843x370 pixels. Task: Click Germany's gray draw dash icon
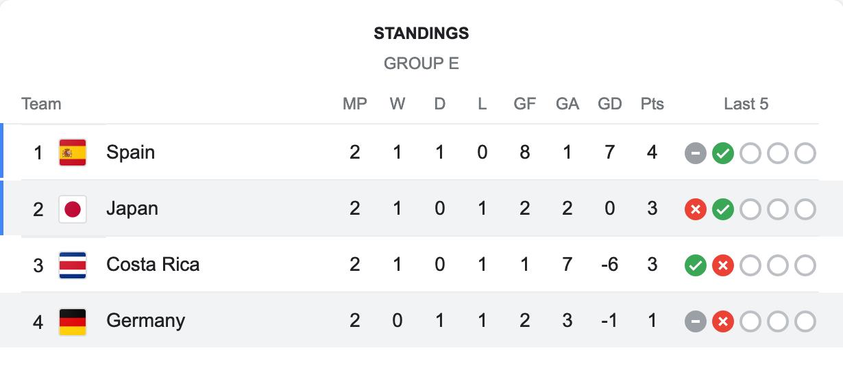(695, 321)
